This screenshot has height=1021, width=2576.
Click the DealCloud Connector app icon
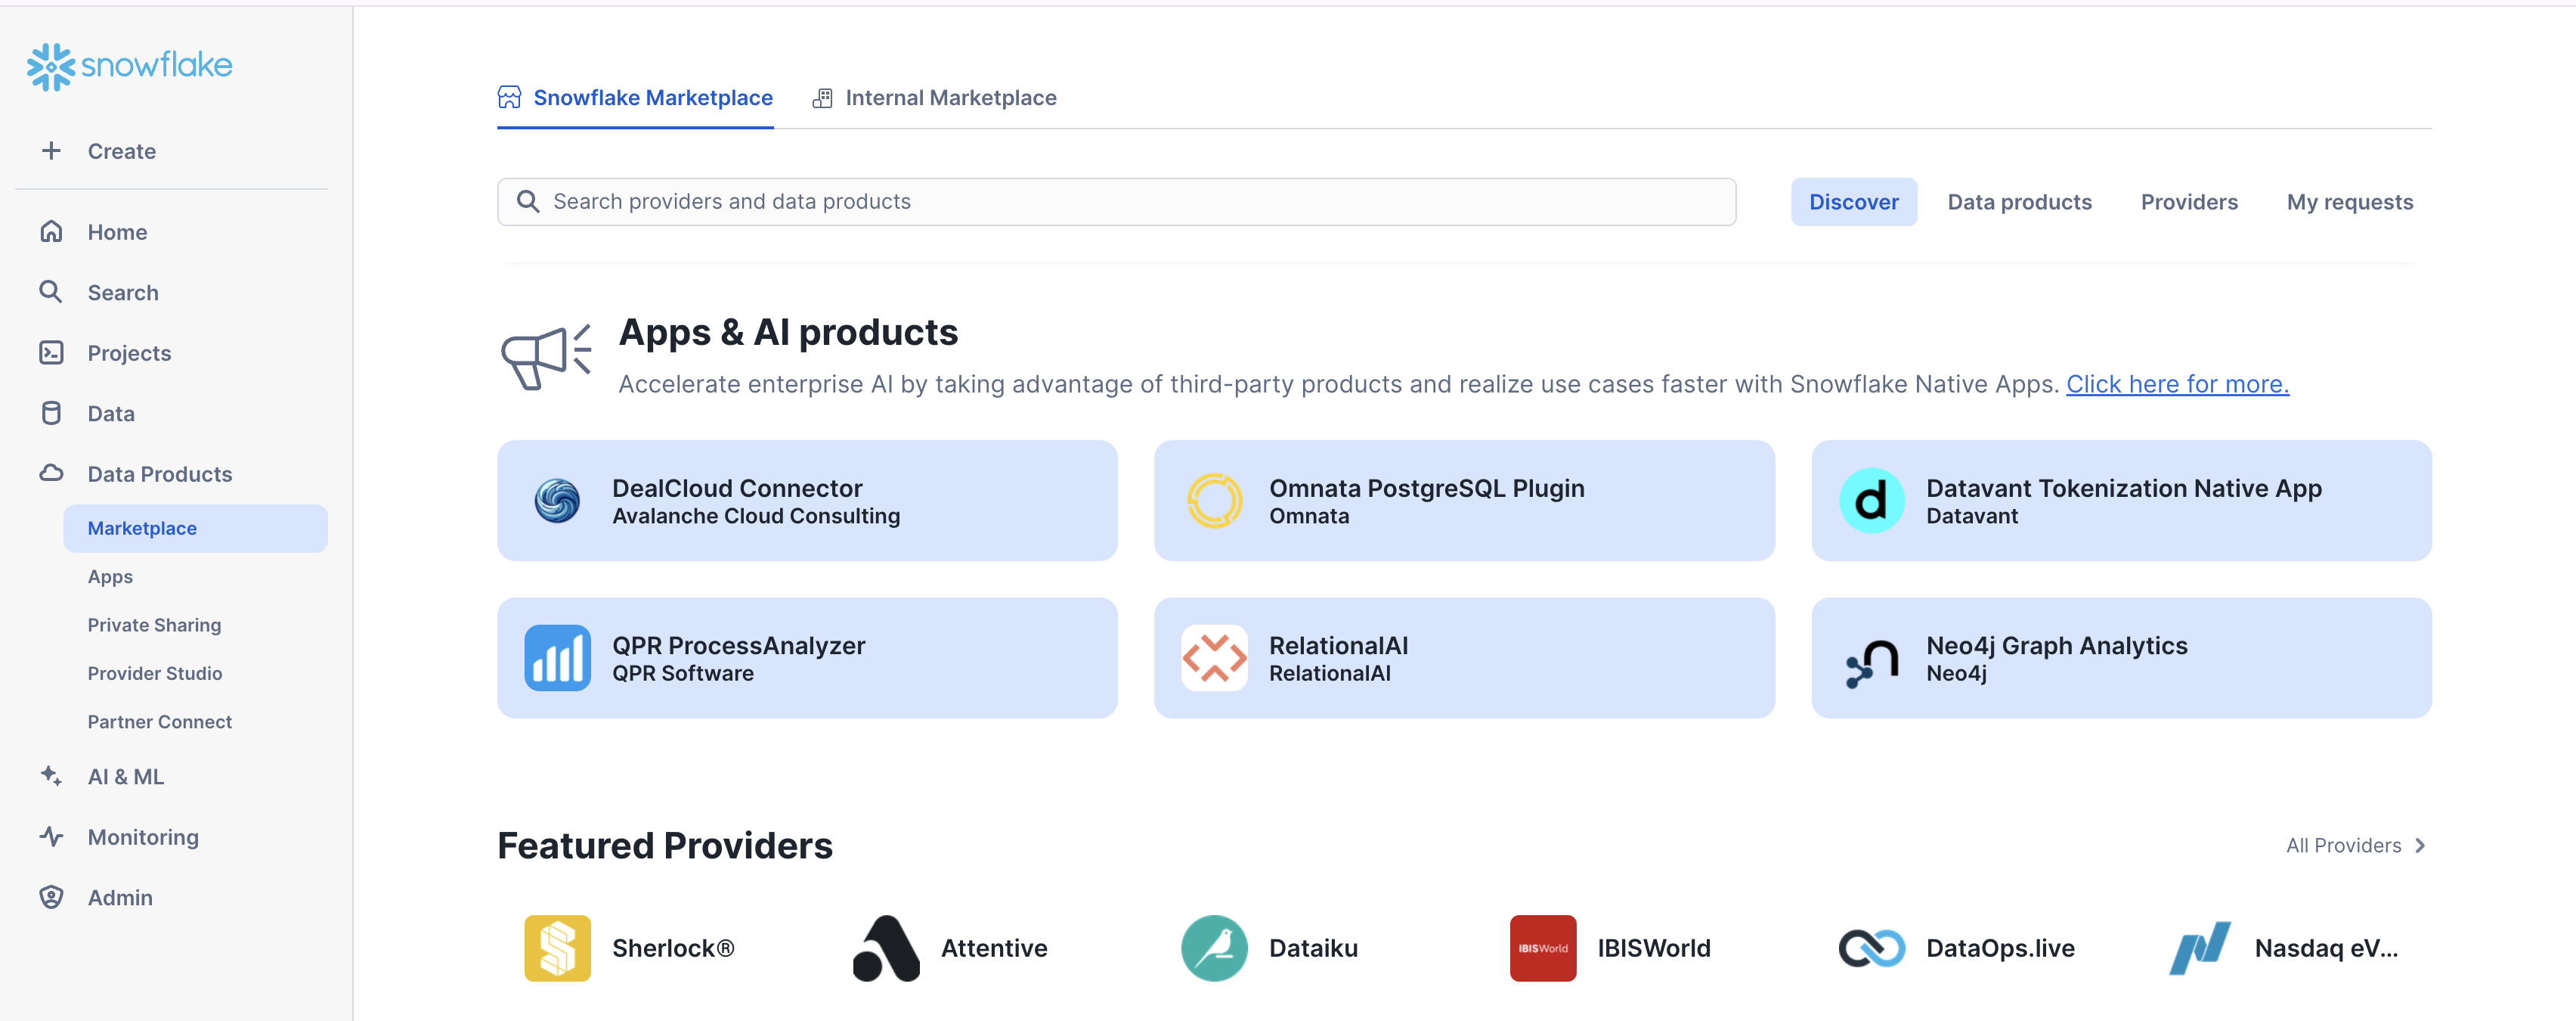[x=558, y=501]
